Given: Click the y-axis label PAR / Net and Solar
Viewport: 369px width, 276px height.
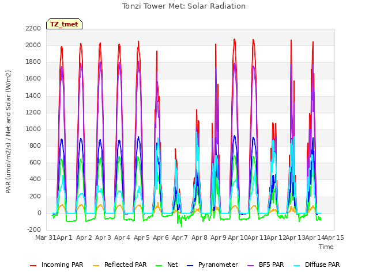Looking at the screenshot, I should (8, 132).
